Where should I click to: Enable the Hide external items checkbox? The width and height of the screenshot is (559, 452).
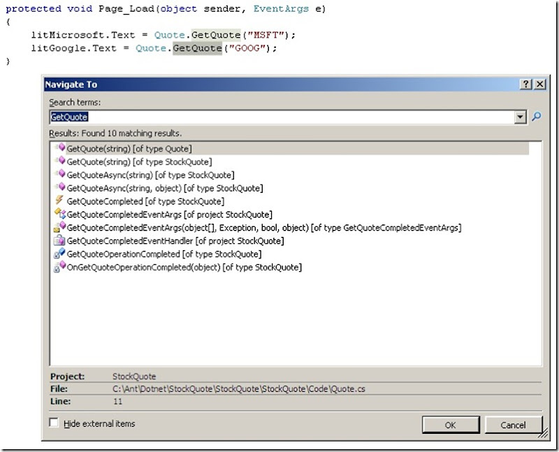pos(54,423)
